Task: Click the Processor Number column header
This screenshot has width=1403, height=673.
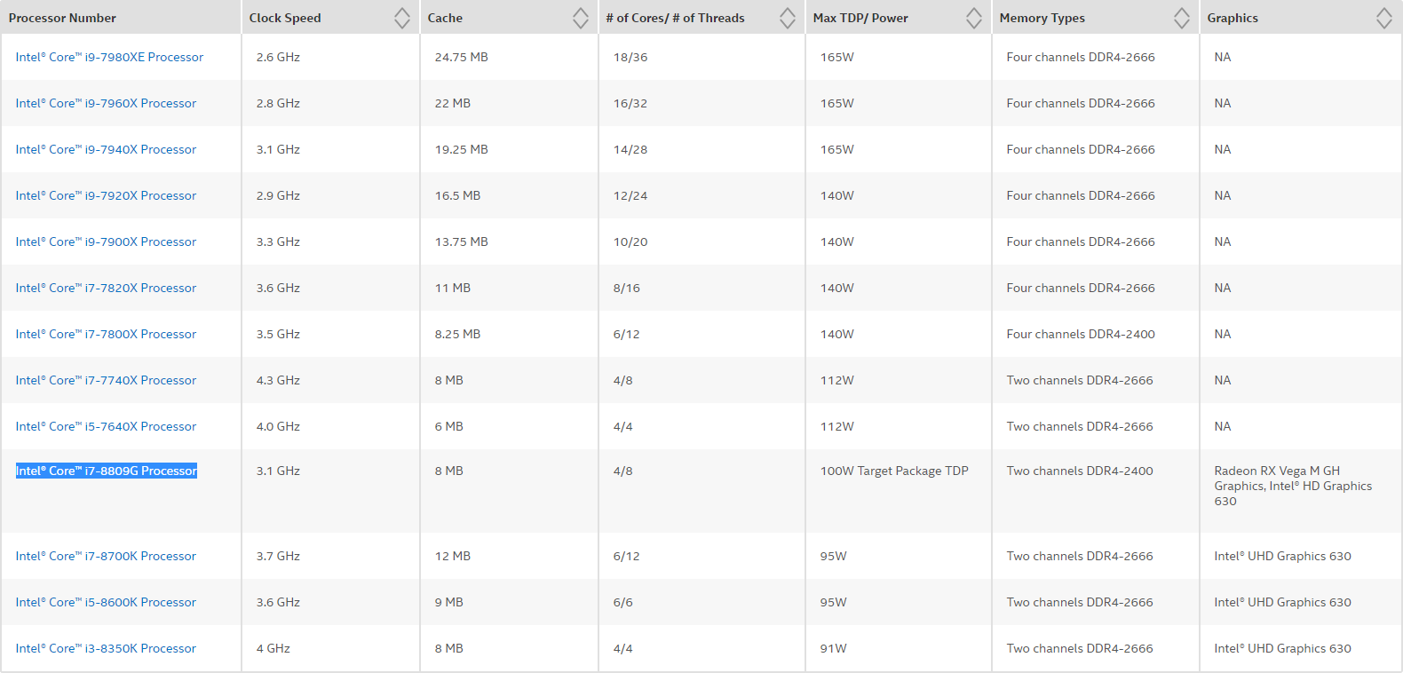Action: click(121, 18)
